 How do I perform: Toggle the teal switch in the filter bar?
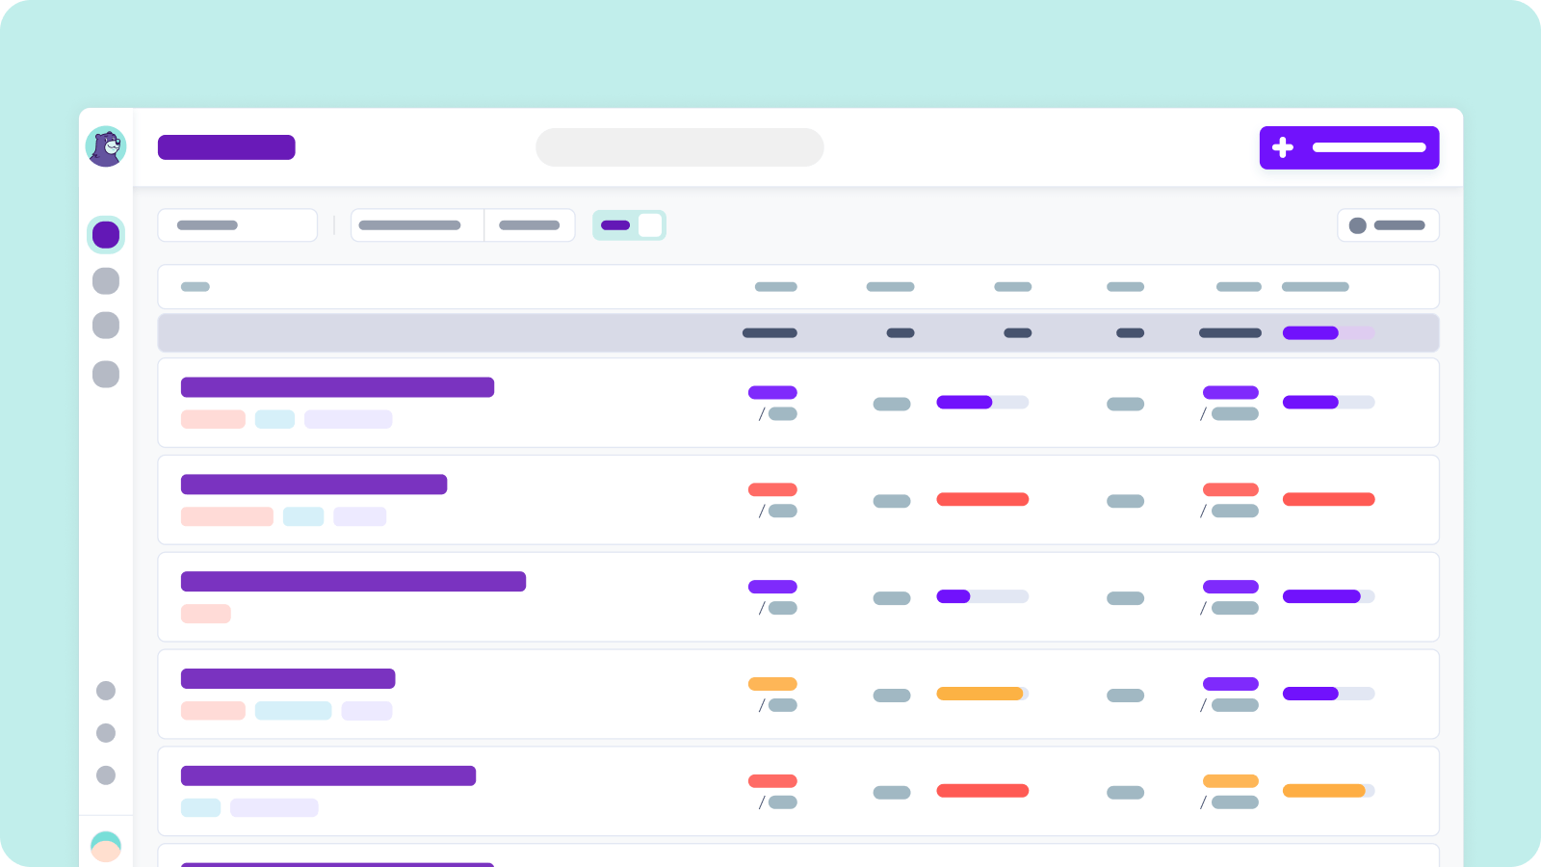coord(629,225)
